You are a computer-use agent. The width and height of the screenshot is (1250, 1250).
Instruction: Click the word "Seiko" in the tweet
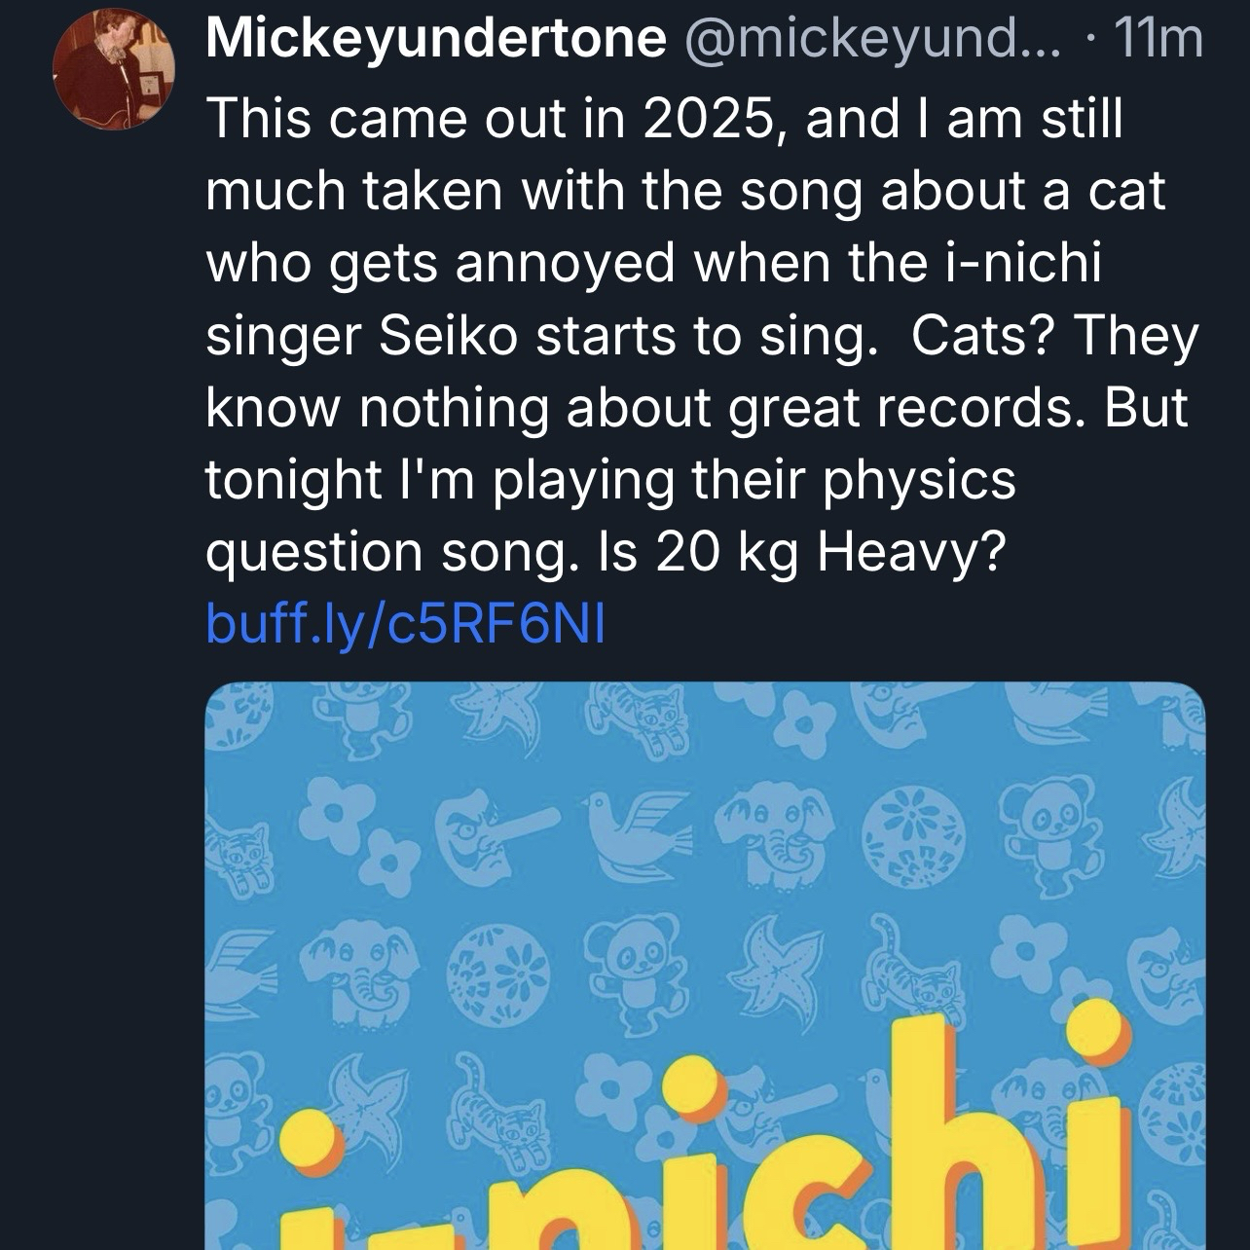click(x=442, y=336)
